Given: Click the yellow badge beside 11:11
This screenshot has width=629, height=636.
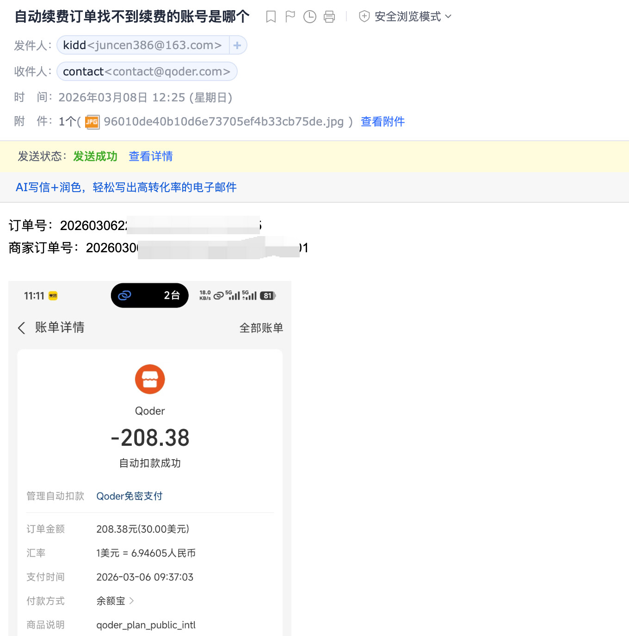Looking at the screenshot, I should pos(53,296).
